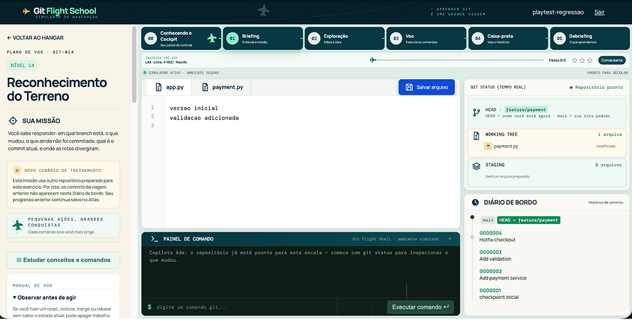
Task: Click the green simulador ativo status dot
Action: [145, 73]
